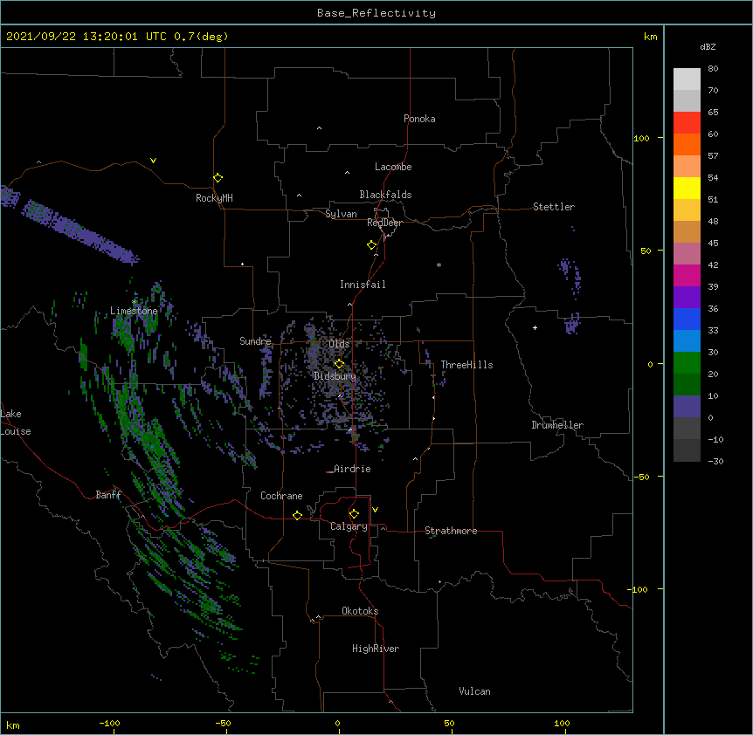Select the bright yellow swatch in dBZ legend
The width and height of the screenshot is (753, 735).
(687, 189)
